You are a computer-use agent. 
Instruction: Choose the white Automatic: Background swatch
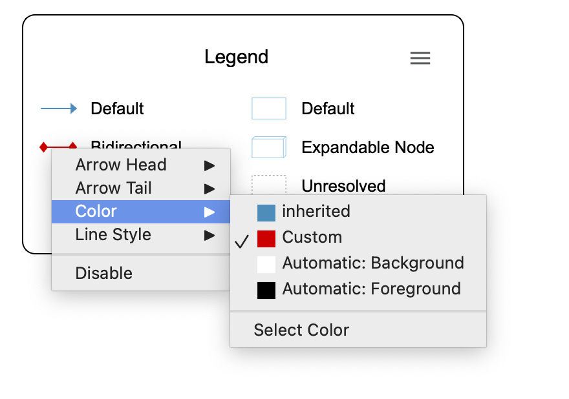click(x=266, y=264)
